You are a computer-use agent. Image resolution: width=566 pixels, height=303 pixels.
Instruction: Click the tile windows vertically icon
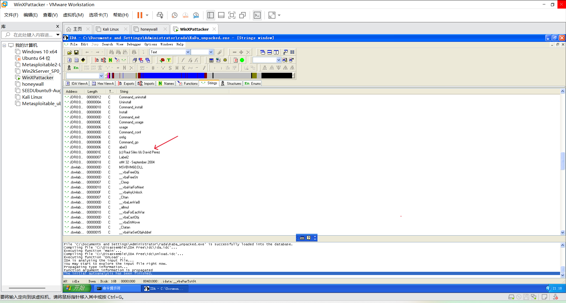coord(276,52)
